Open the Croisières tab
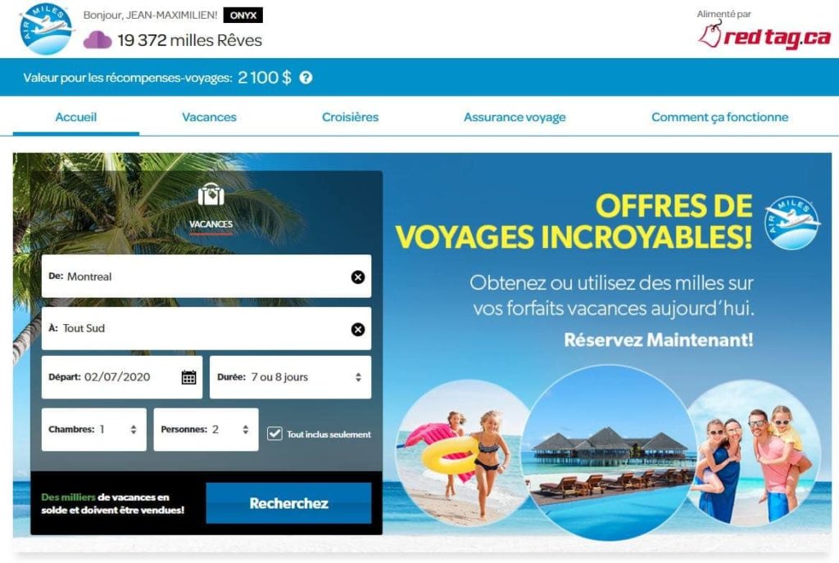This screenshot has height=563, width=839. (350, 117)
